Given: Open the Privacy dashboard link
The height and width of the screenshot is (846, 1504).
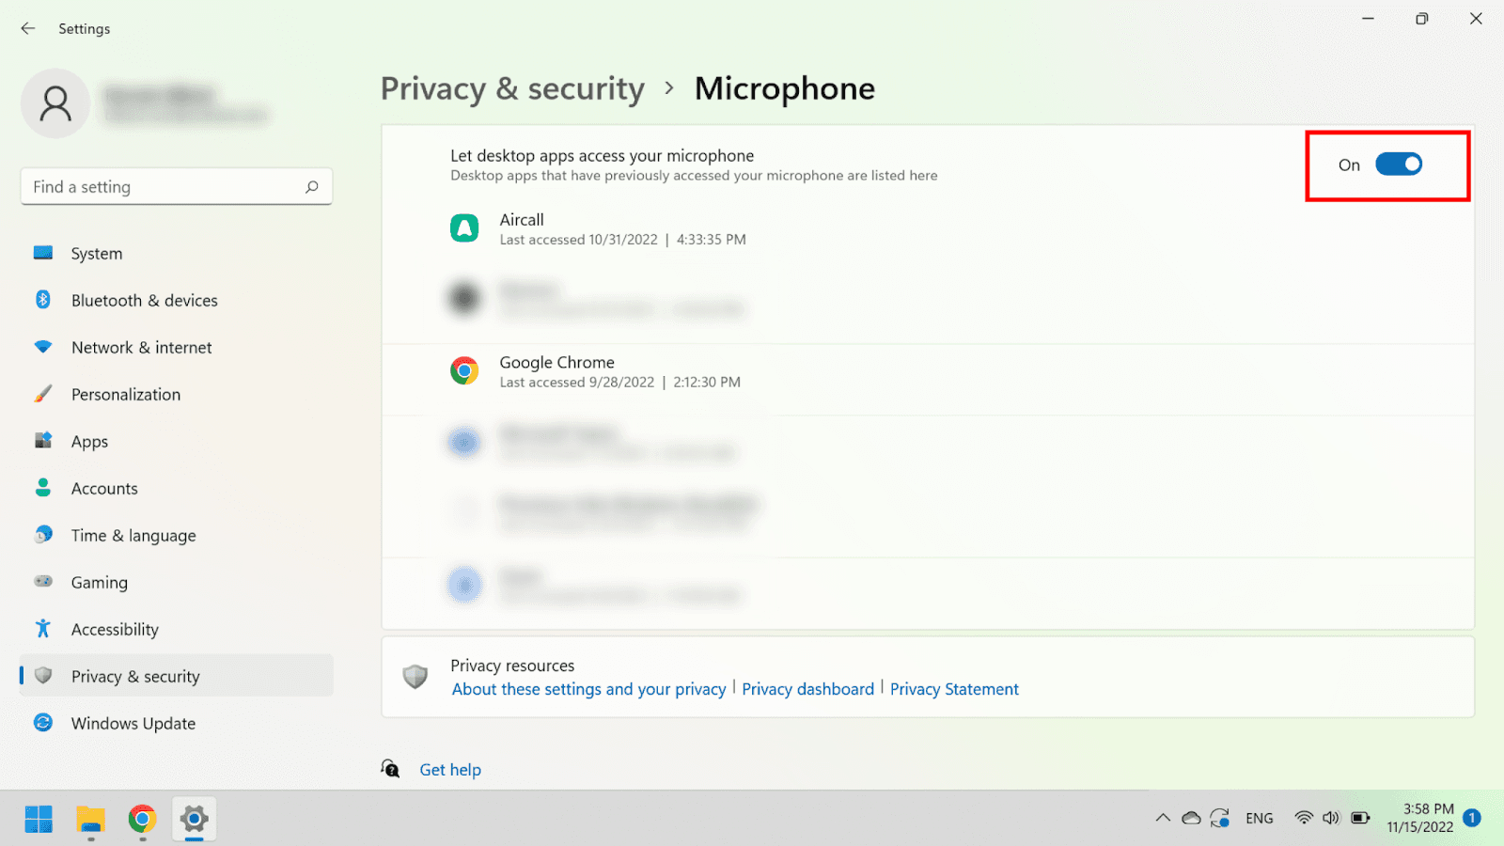Looking at the screenshot, I should (807, 689).
